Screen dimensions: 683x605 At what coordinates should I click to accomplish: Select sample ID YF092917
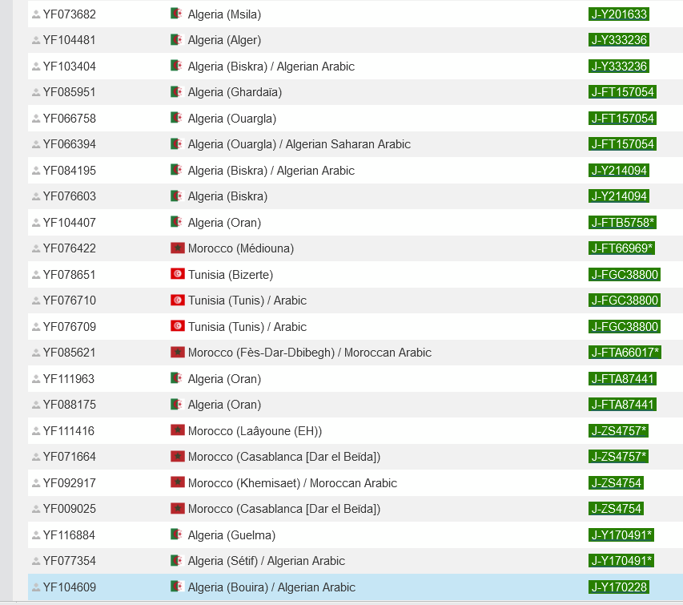pos(69,483)
